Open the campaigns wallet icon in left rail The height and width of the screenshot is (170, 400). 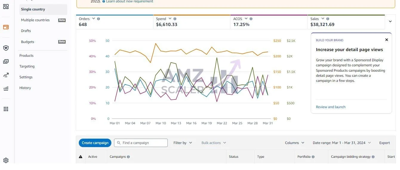(6, 27)
